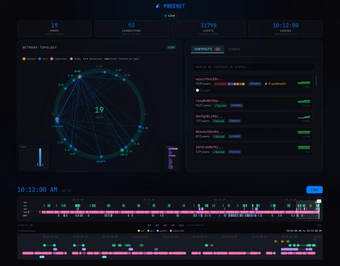Click the magenta state swatch in first contract
340x266 pixels.
tap(229, 84)
